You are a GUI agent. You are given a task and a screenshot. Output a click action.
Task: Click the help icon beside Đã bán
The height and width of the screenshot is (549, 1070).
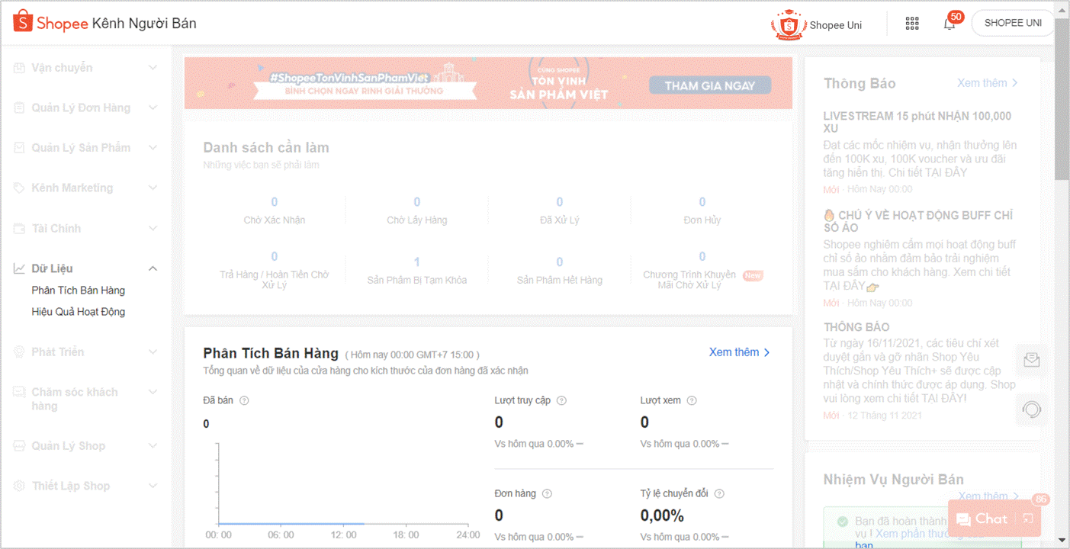(x=244, y=400)
